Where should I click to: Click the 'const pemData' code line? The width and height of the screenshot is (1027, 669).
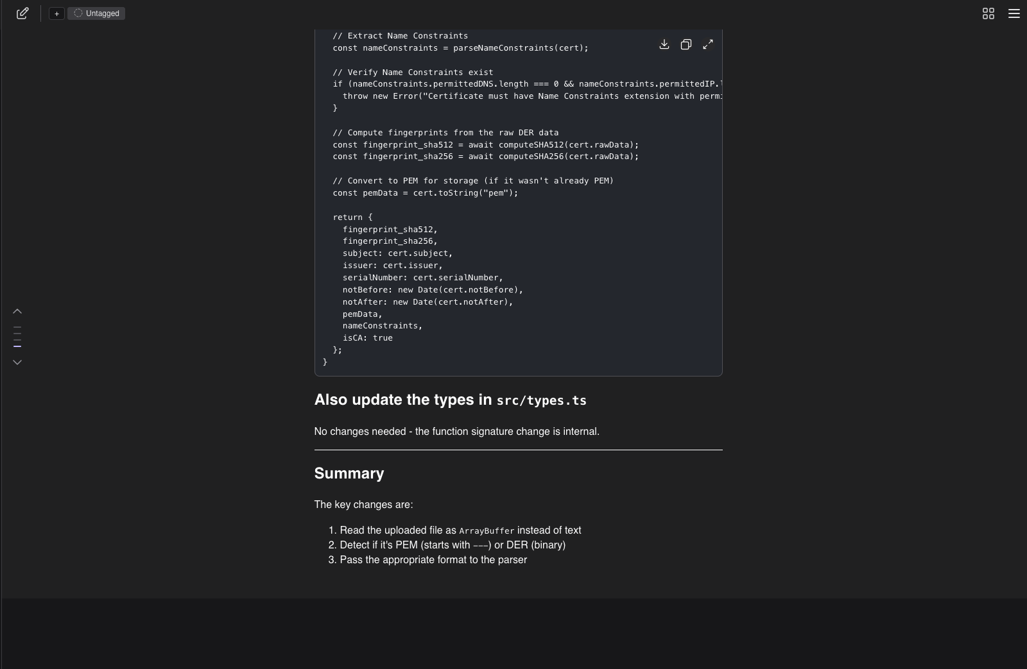(425, 193)
